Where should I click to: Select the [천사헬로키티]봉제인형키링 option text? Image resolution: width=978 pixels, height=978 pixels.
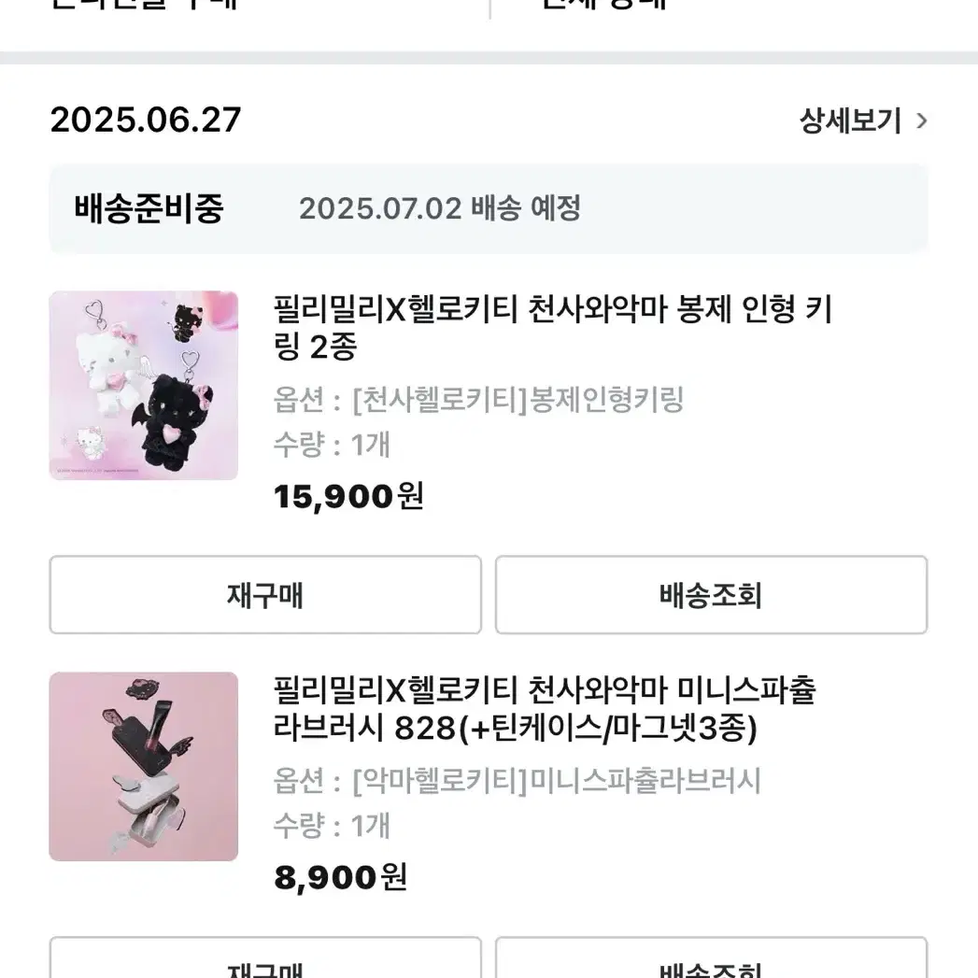pos(479,400)
